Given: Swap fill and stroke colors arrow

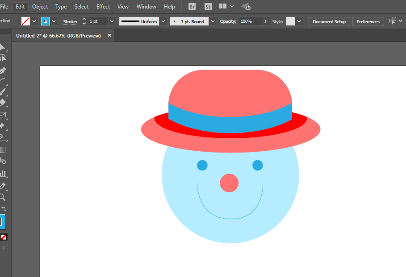Looking at the screenshot, I should [4, 209].
